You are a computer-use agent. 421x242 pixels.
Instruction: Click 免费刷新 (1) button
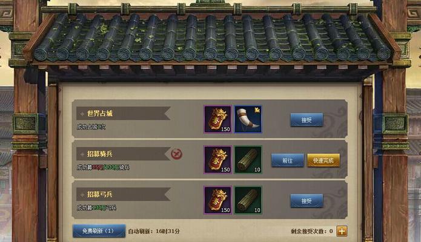(99, 231)
